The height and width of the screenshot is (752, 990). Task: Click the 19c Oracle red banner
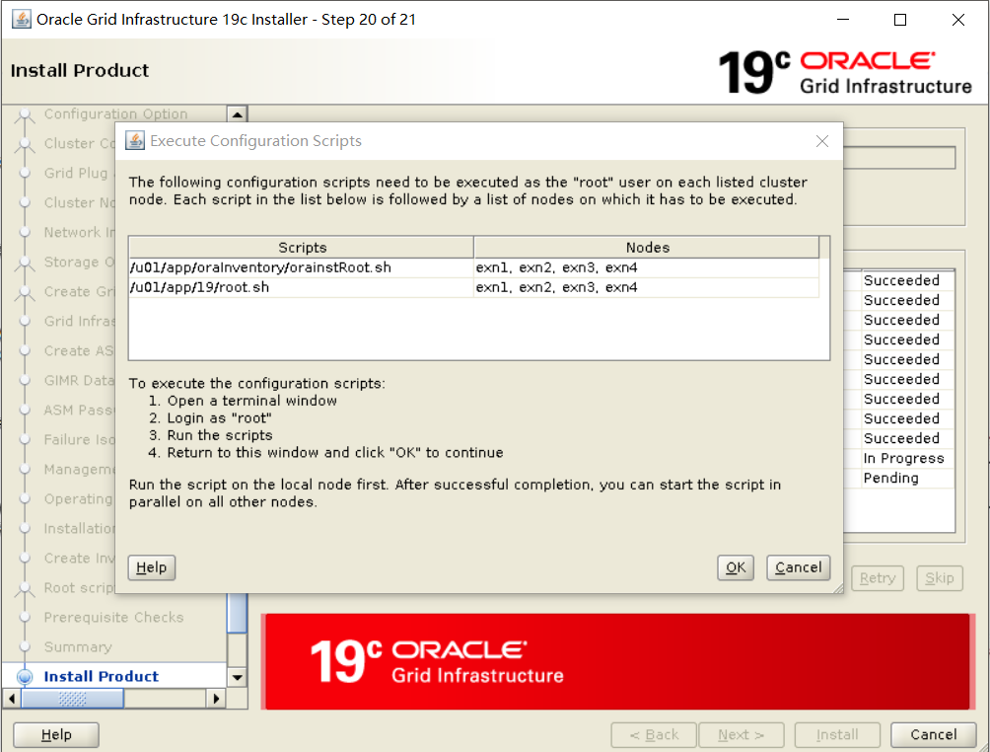pyautogui.click(x=617, y=661)
